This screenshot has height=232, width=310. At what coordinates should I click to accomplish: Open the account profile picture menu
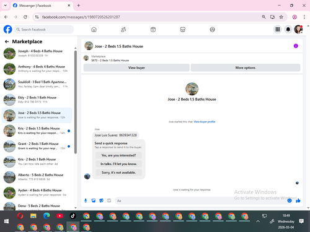coord(298,30)
